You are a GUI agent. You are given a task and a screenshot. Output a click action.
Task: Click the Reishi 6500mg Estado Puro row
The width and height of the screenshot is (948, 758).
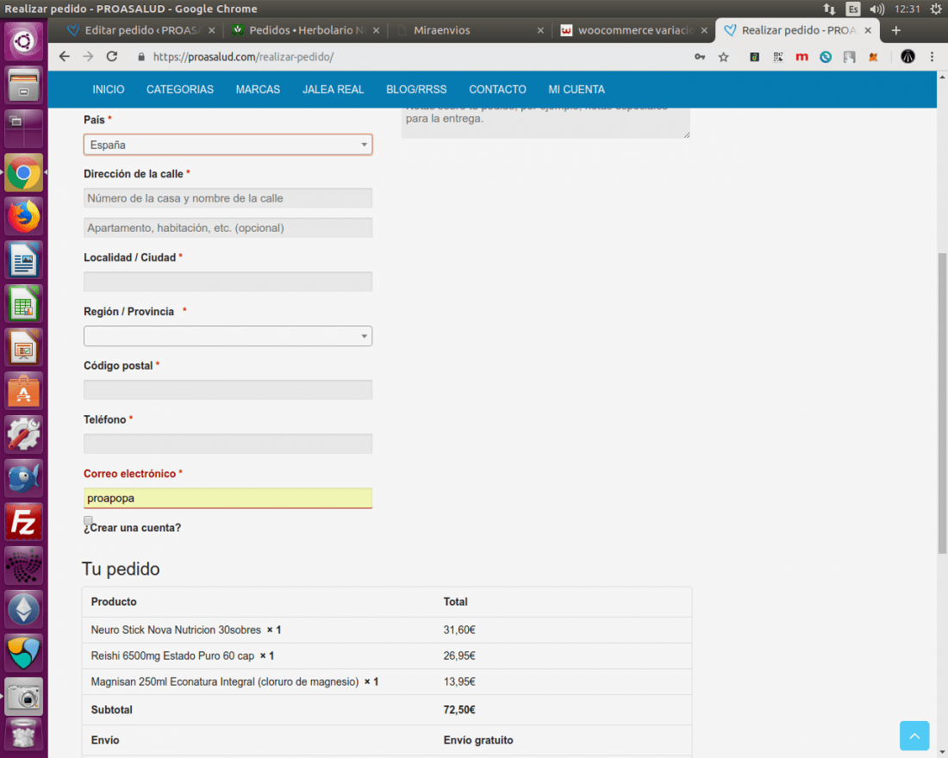pyautogui.click(x=387, y=655)
